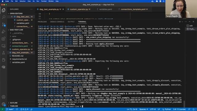The height and width of the screenshot is (111, 197).
Task: Select the zsh terminal instance
Action: click(x=190, y=26)
